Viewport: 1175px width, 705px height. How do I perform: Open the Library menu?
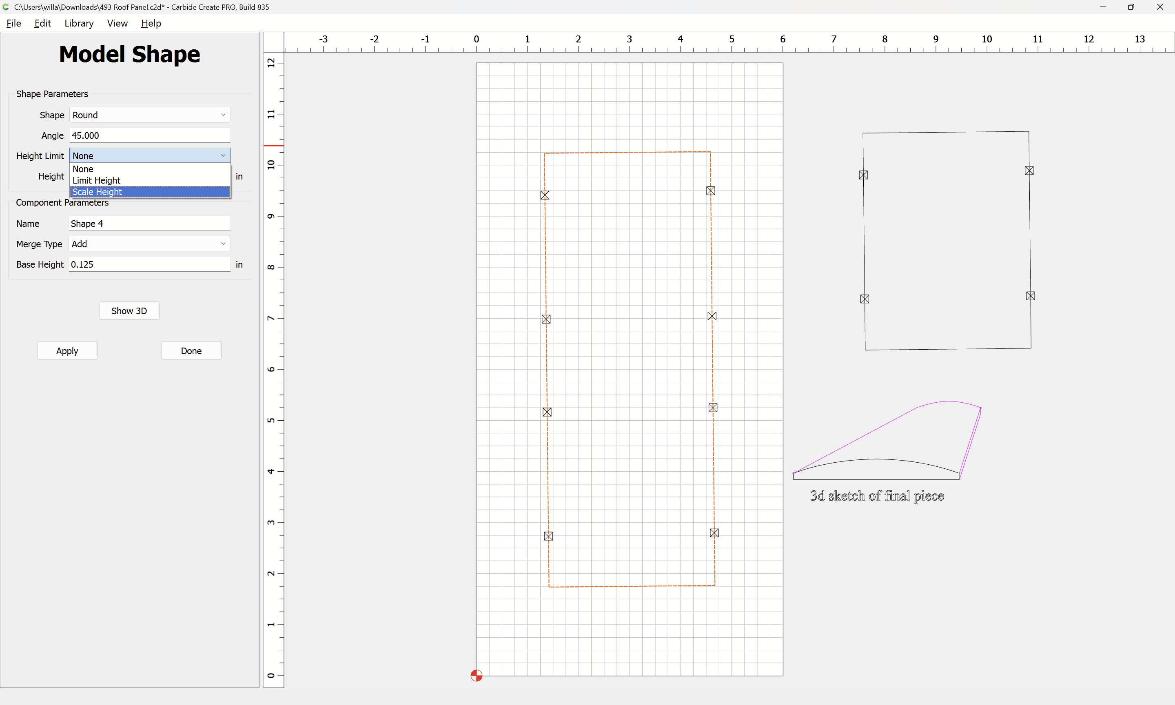coord(79,23)
